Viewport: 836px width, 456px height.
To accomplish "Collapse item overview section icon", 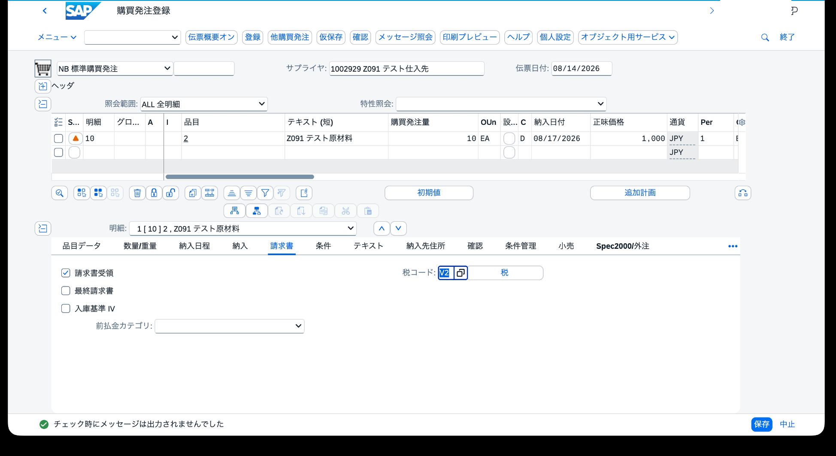I will click(42, 104).
